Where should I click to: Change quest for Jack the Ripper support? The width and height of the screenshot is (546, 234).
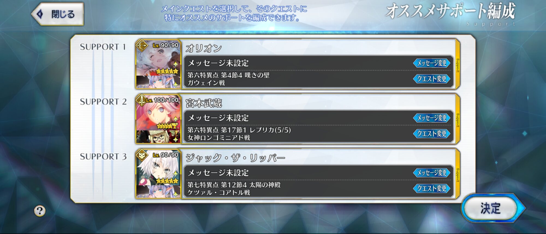(x=432, y=188)
